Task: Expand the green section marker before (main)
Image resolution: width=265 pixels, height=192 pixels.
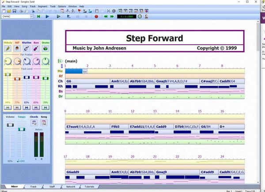Action: click(x=60, y=61)
